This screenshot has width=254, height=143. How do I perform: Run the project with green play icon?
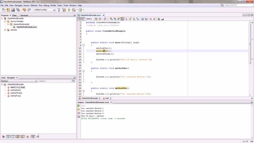(x=69, y=10)
